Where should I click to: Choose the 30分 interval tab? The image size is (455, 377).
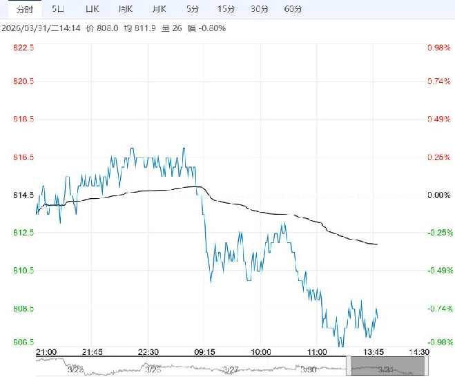(260, 9)
